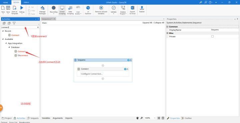The image size is (240, 123).
Task: Toggle the overview minimap icon
Action: [163, 118]
